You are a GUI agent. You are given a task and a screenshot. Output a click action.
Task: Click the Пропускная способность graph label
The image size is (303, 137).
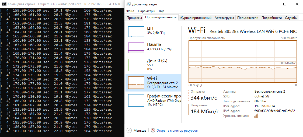pyautogui.click(x=207, y=38)
